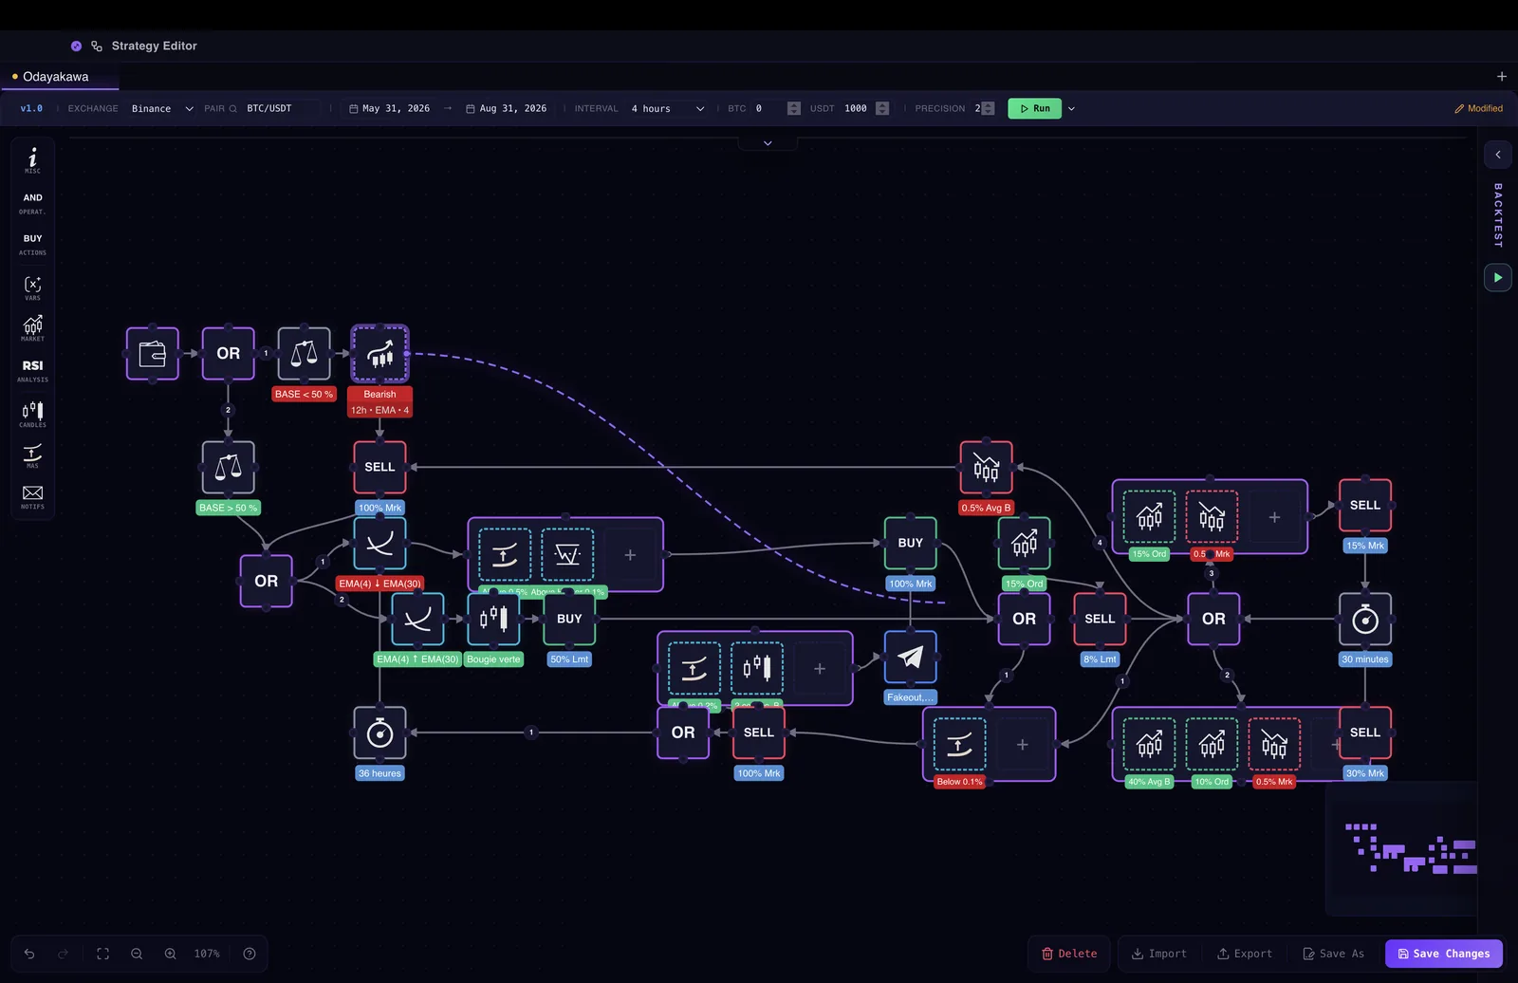Open the BUY actions palette
Screen dimensions: 1518x983
pos(32,244)
